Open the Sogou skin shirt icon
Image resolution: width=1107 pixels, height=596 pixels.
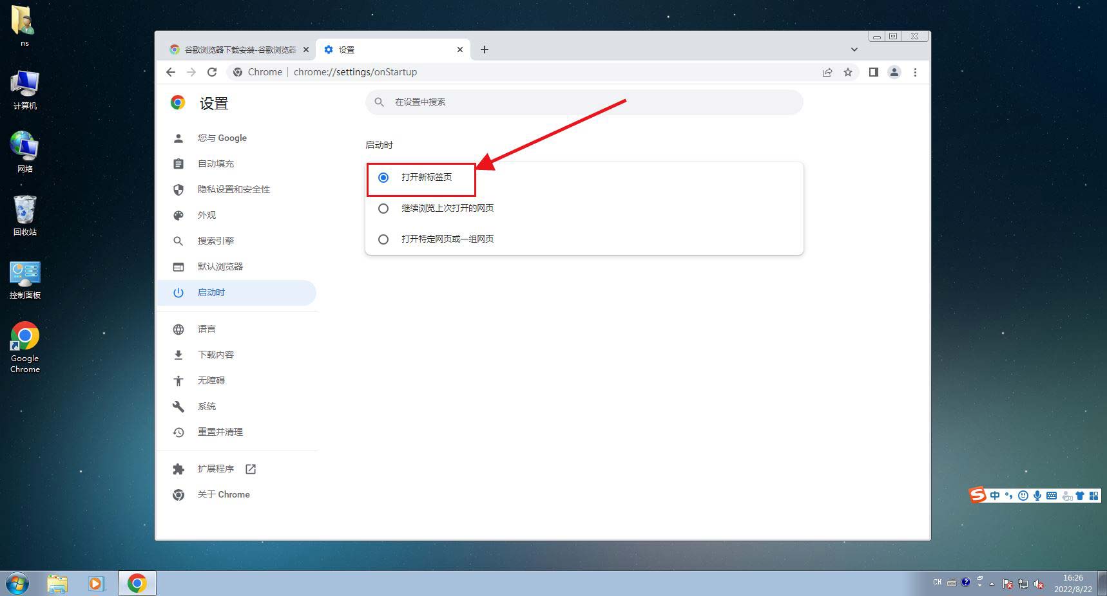click(1080, 496)
